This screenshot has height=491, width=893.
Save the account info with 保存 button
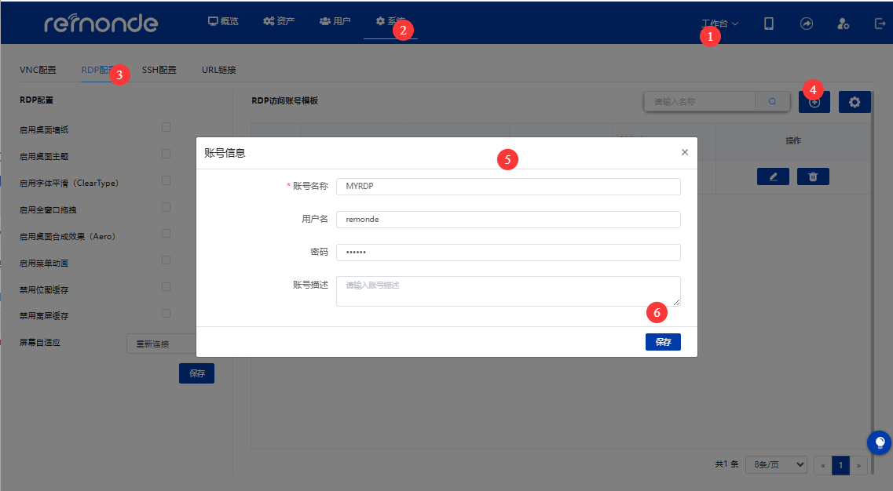663,341
